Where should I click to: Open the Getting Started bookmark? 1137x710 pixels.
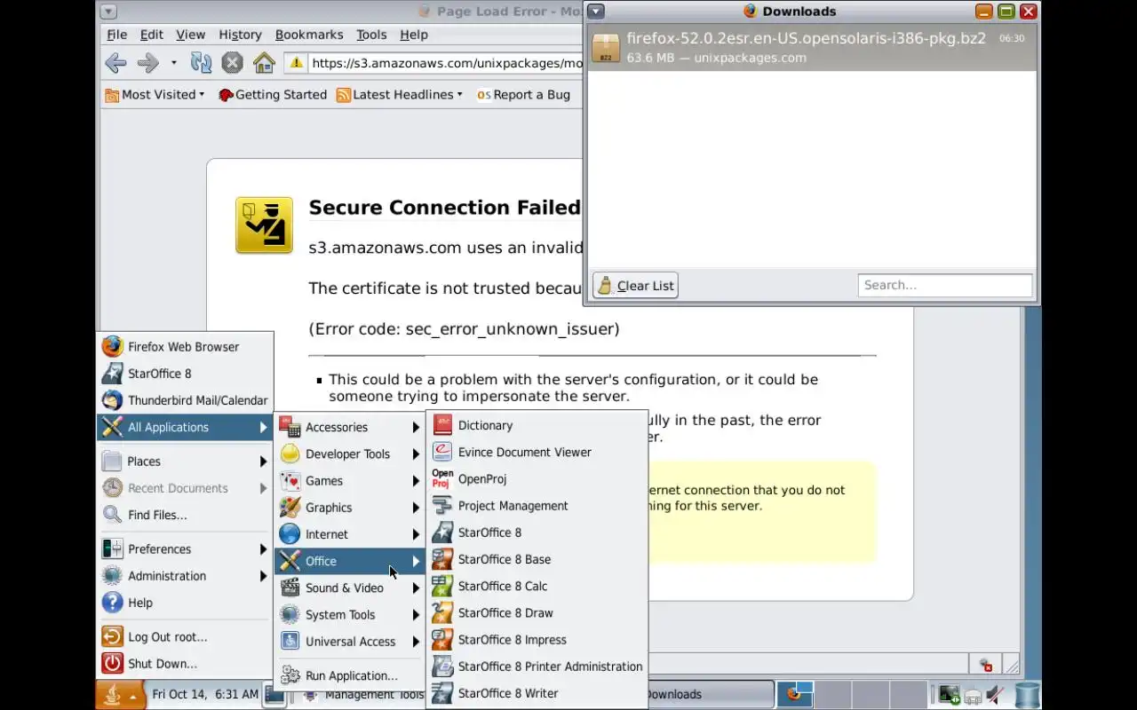coord(273,95)
